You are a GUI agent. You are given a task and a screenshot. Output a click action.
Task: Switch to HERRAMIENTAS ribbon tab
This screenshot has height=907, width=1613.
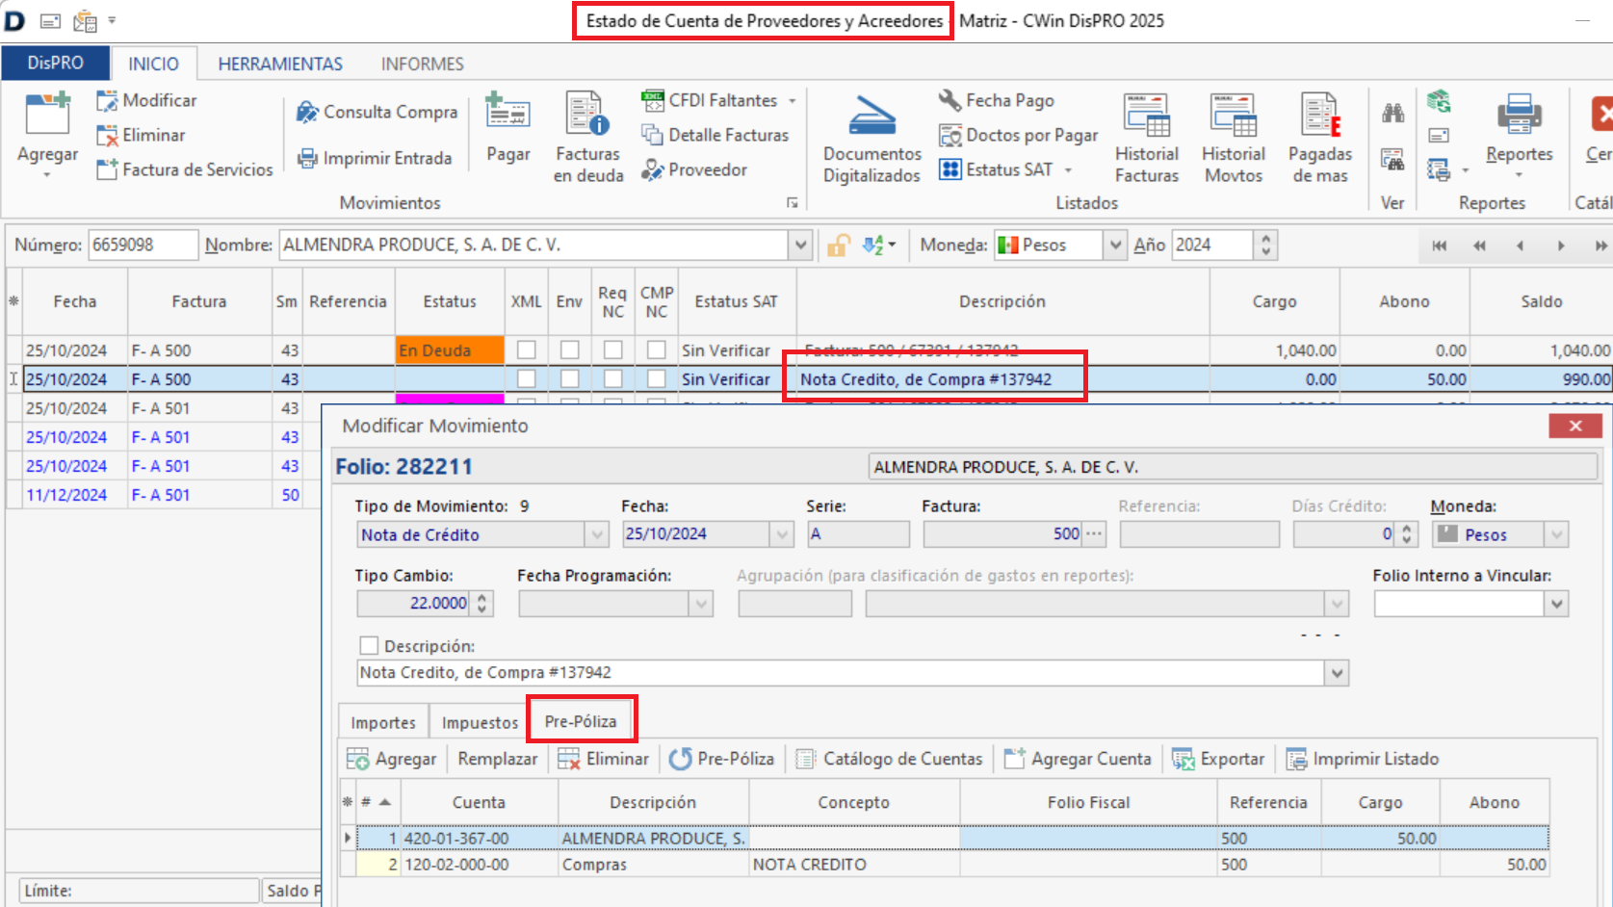click(x=280, y=64)
